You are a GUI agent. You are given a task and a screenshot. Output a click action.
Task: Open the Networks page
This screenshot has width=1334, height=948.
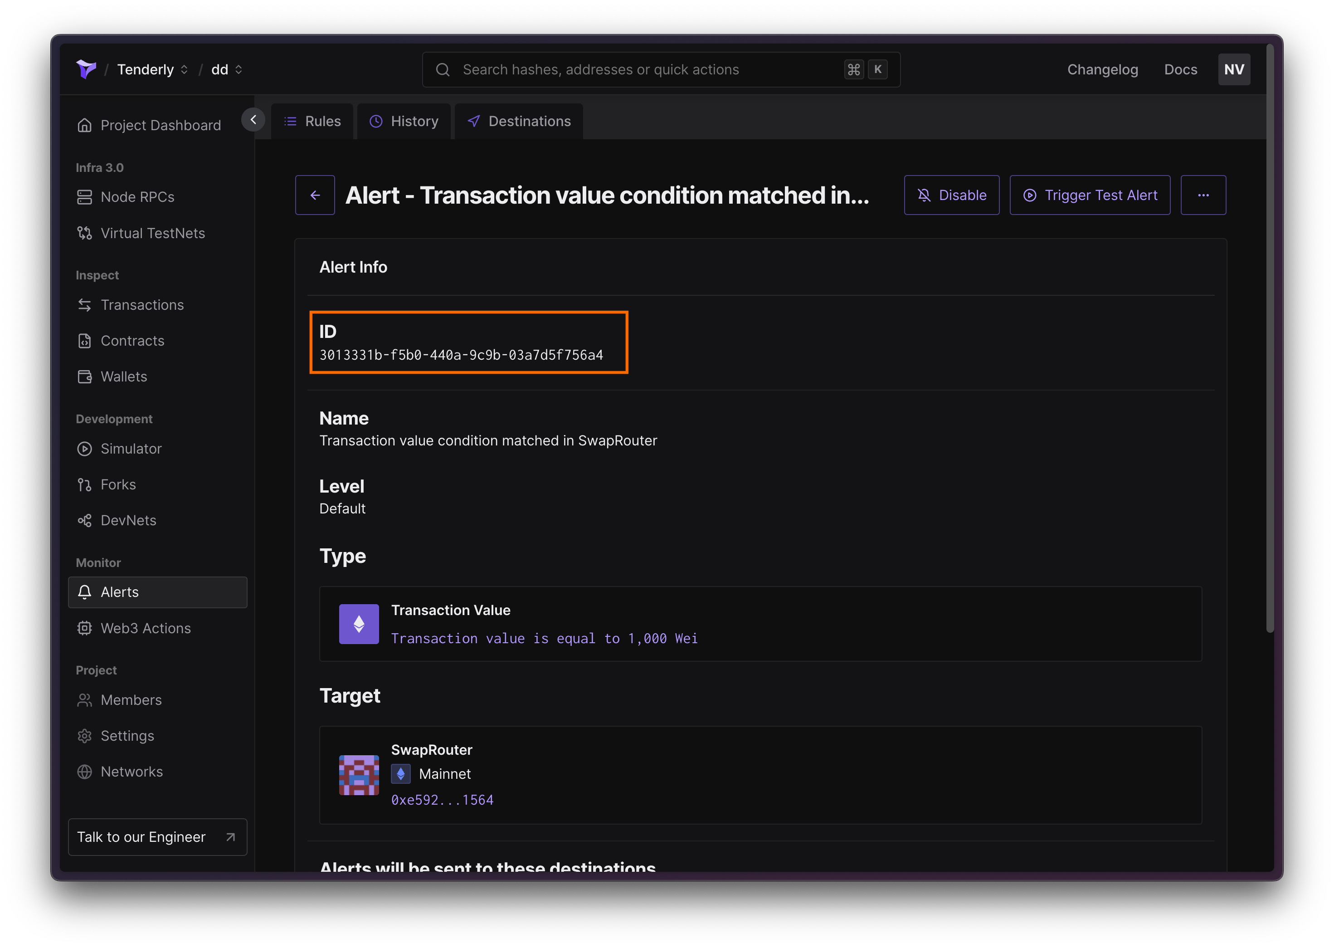(x=132, y=772)
